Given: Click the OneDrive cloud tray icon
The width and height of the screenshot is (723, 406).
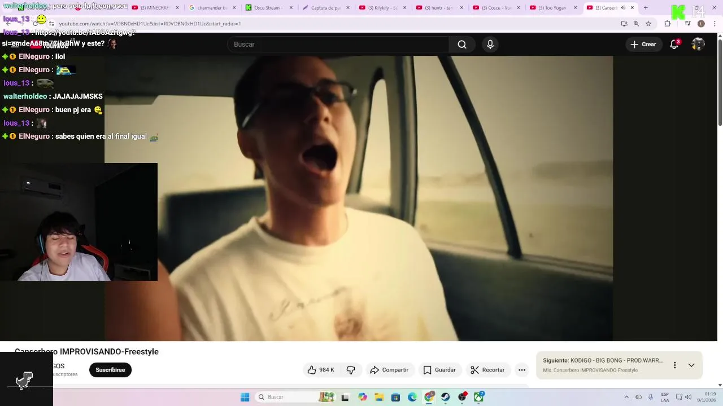Looking at the screenshot, I should point(638,397).
